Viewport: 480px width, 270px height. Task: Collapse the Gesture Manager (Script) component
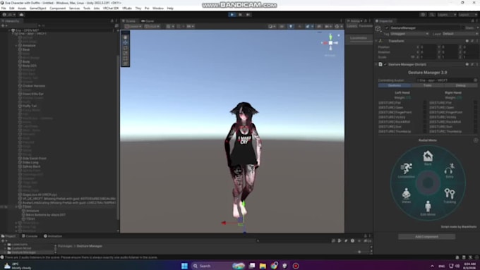point(376,64)
